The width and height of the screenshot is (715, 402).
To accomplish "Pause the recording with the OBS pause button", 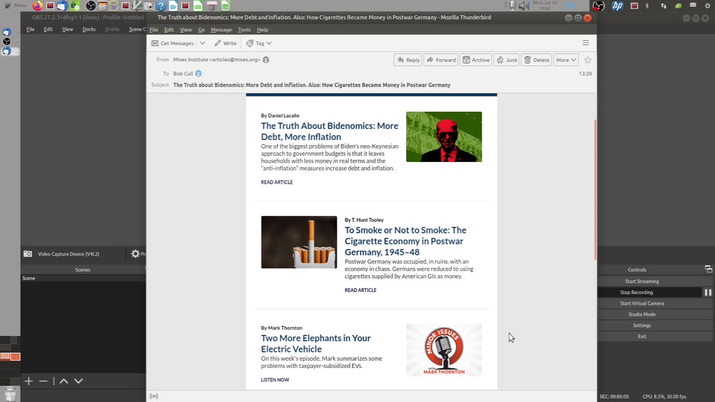I will point(708,293).
